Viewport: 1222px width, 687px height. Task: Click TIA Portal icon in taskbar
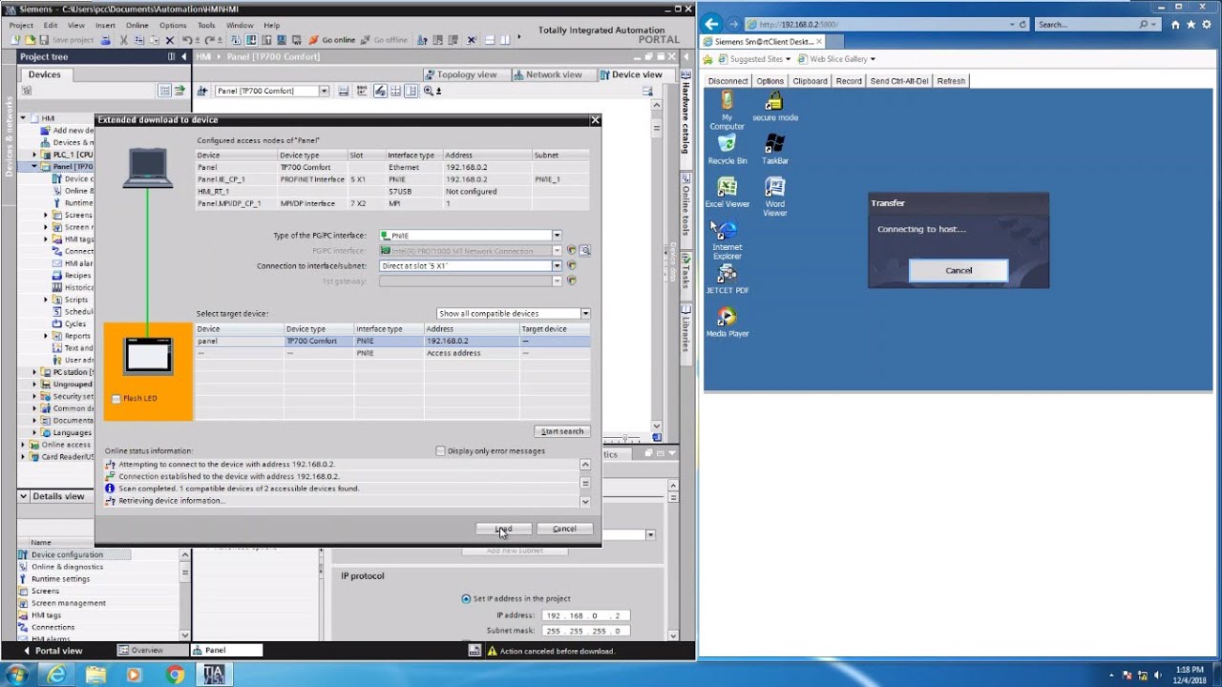tap(212, 675)
